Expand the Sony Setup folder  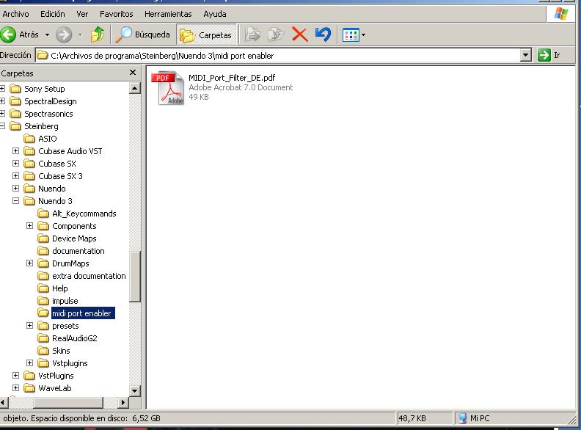coord(2,89)
